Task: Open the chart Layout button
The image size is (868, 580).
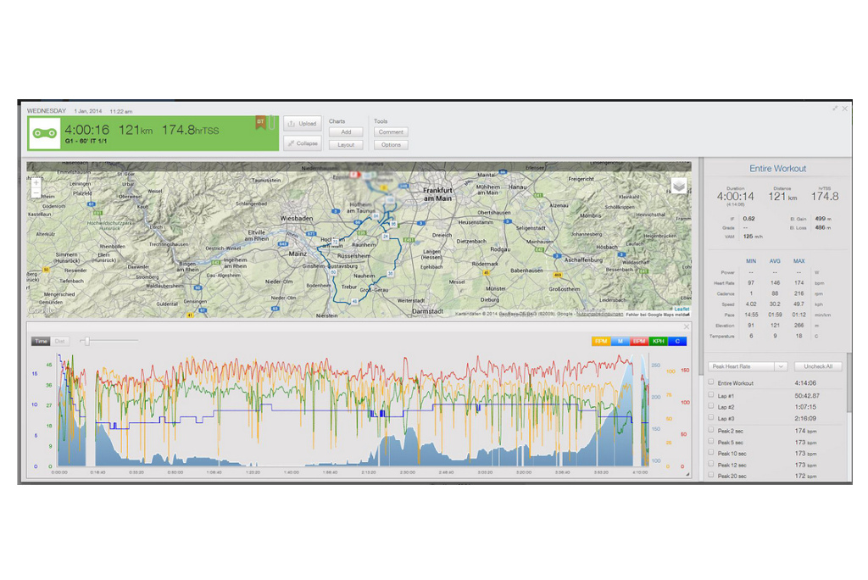Action: click(346, 145)
